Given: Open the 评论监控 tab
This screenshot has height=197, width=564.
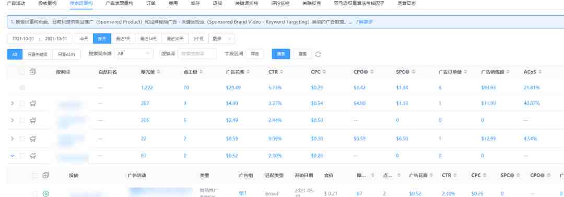Looking at the screenshot, I should tap(280, 3).
